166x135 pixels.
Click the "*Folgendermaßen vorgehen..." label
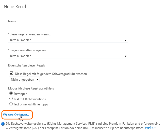point(28,50)
